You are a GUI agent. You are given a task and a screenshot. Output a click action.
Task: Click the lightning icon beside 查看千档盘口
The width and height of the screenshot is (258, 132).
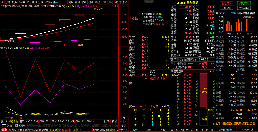click(x=146, y=79)
